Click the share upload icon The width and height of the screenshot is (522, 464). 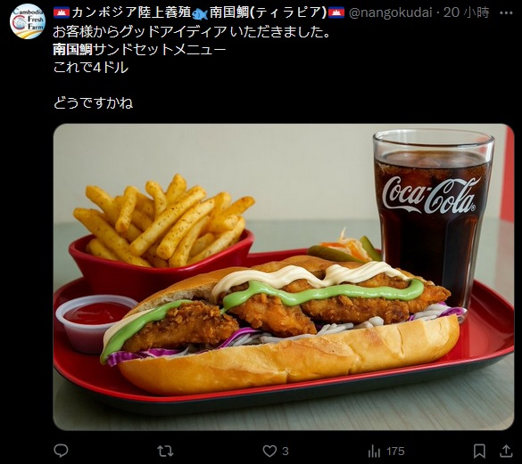[506, 451]
